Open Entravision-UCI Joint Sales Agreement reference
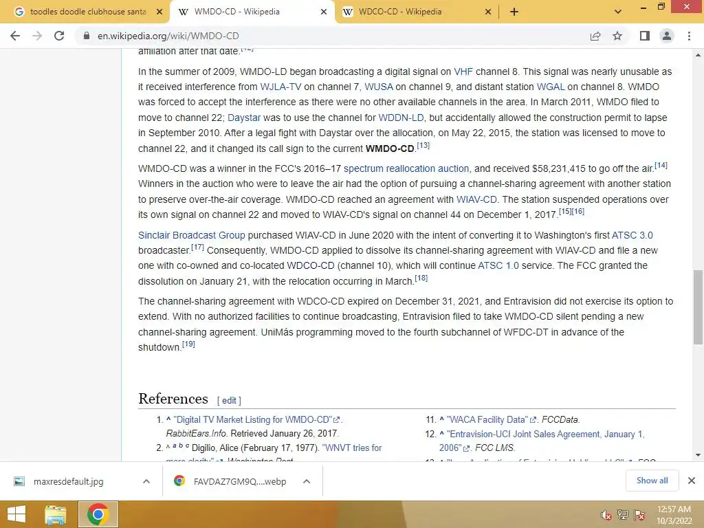 coord(542,441)
